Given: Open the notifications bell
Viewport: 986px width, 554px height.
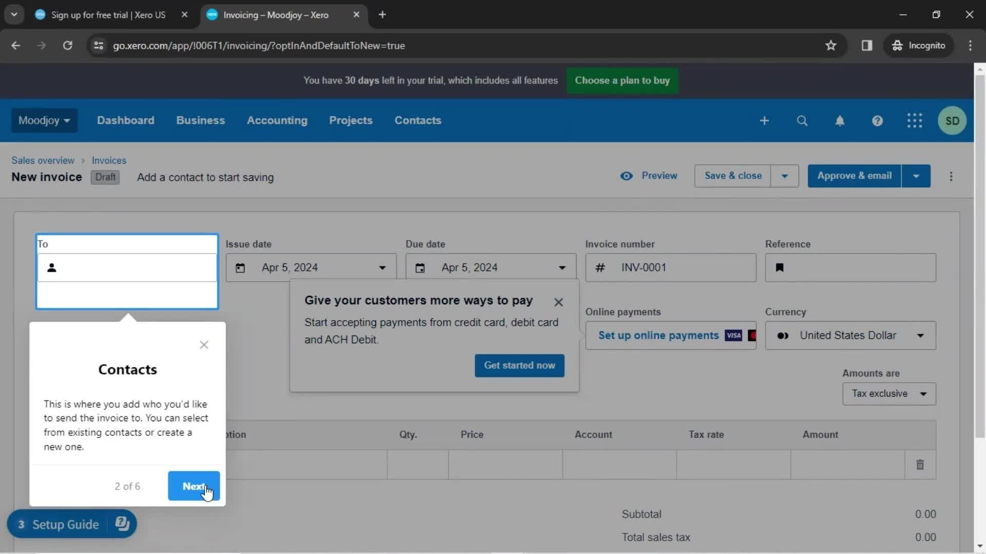Looking at the screenshot, I should [840, 121].
